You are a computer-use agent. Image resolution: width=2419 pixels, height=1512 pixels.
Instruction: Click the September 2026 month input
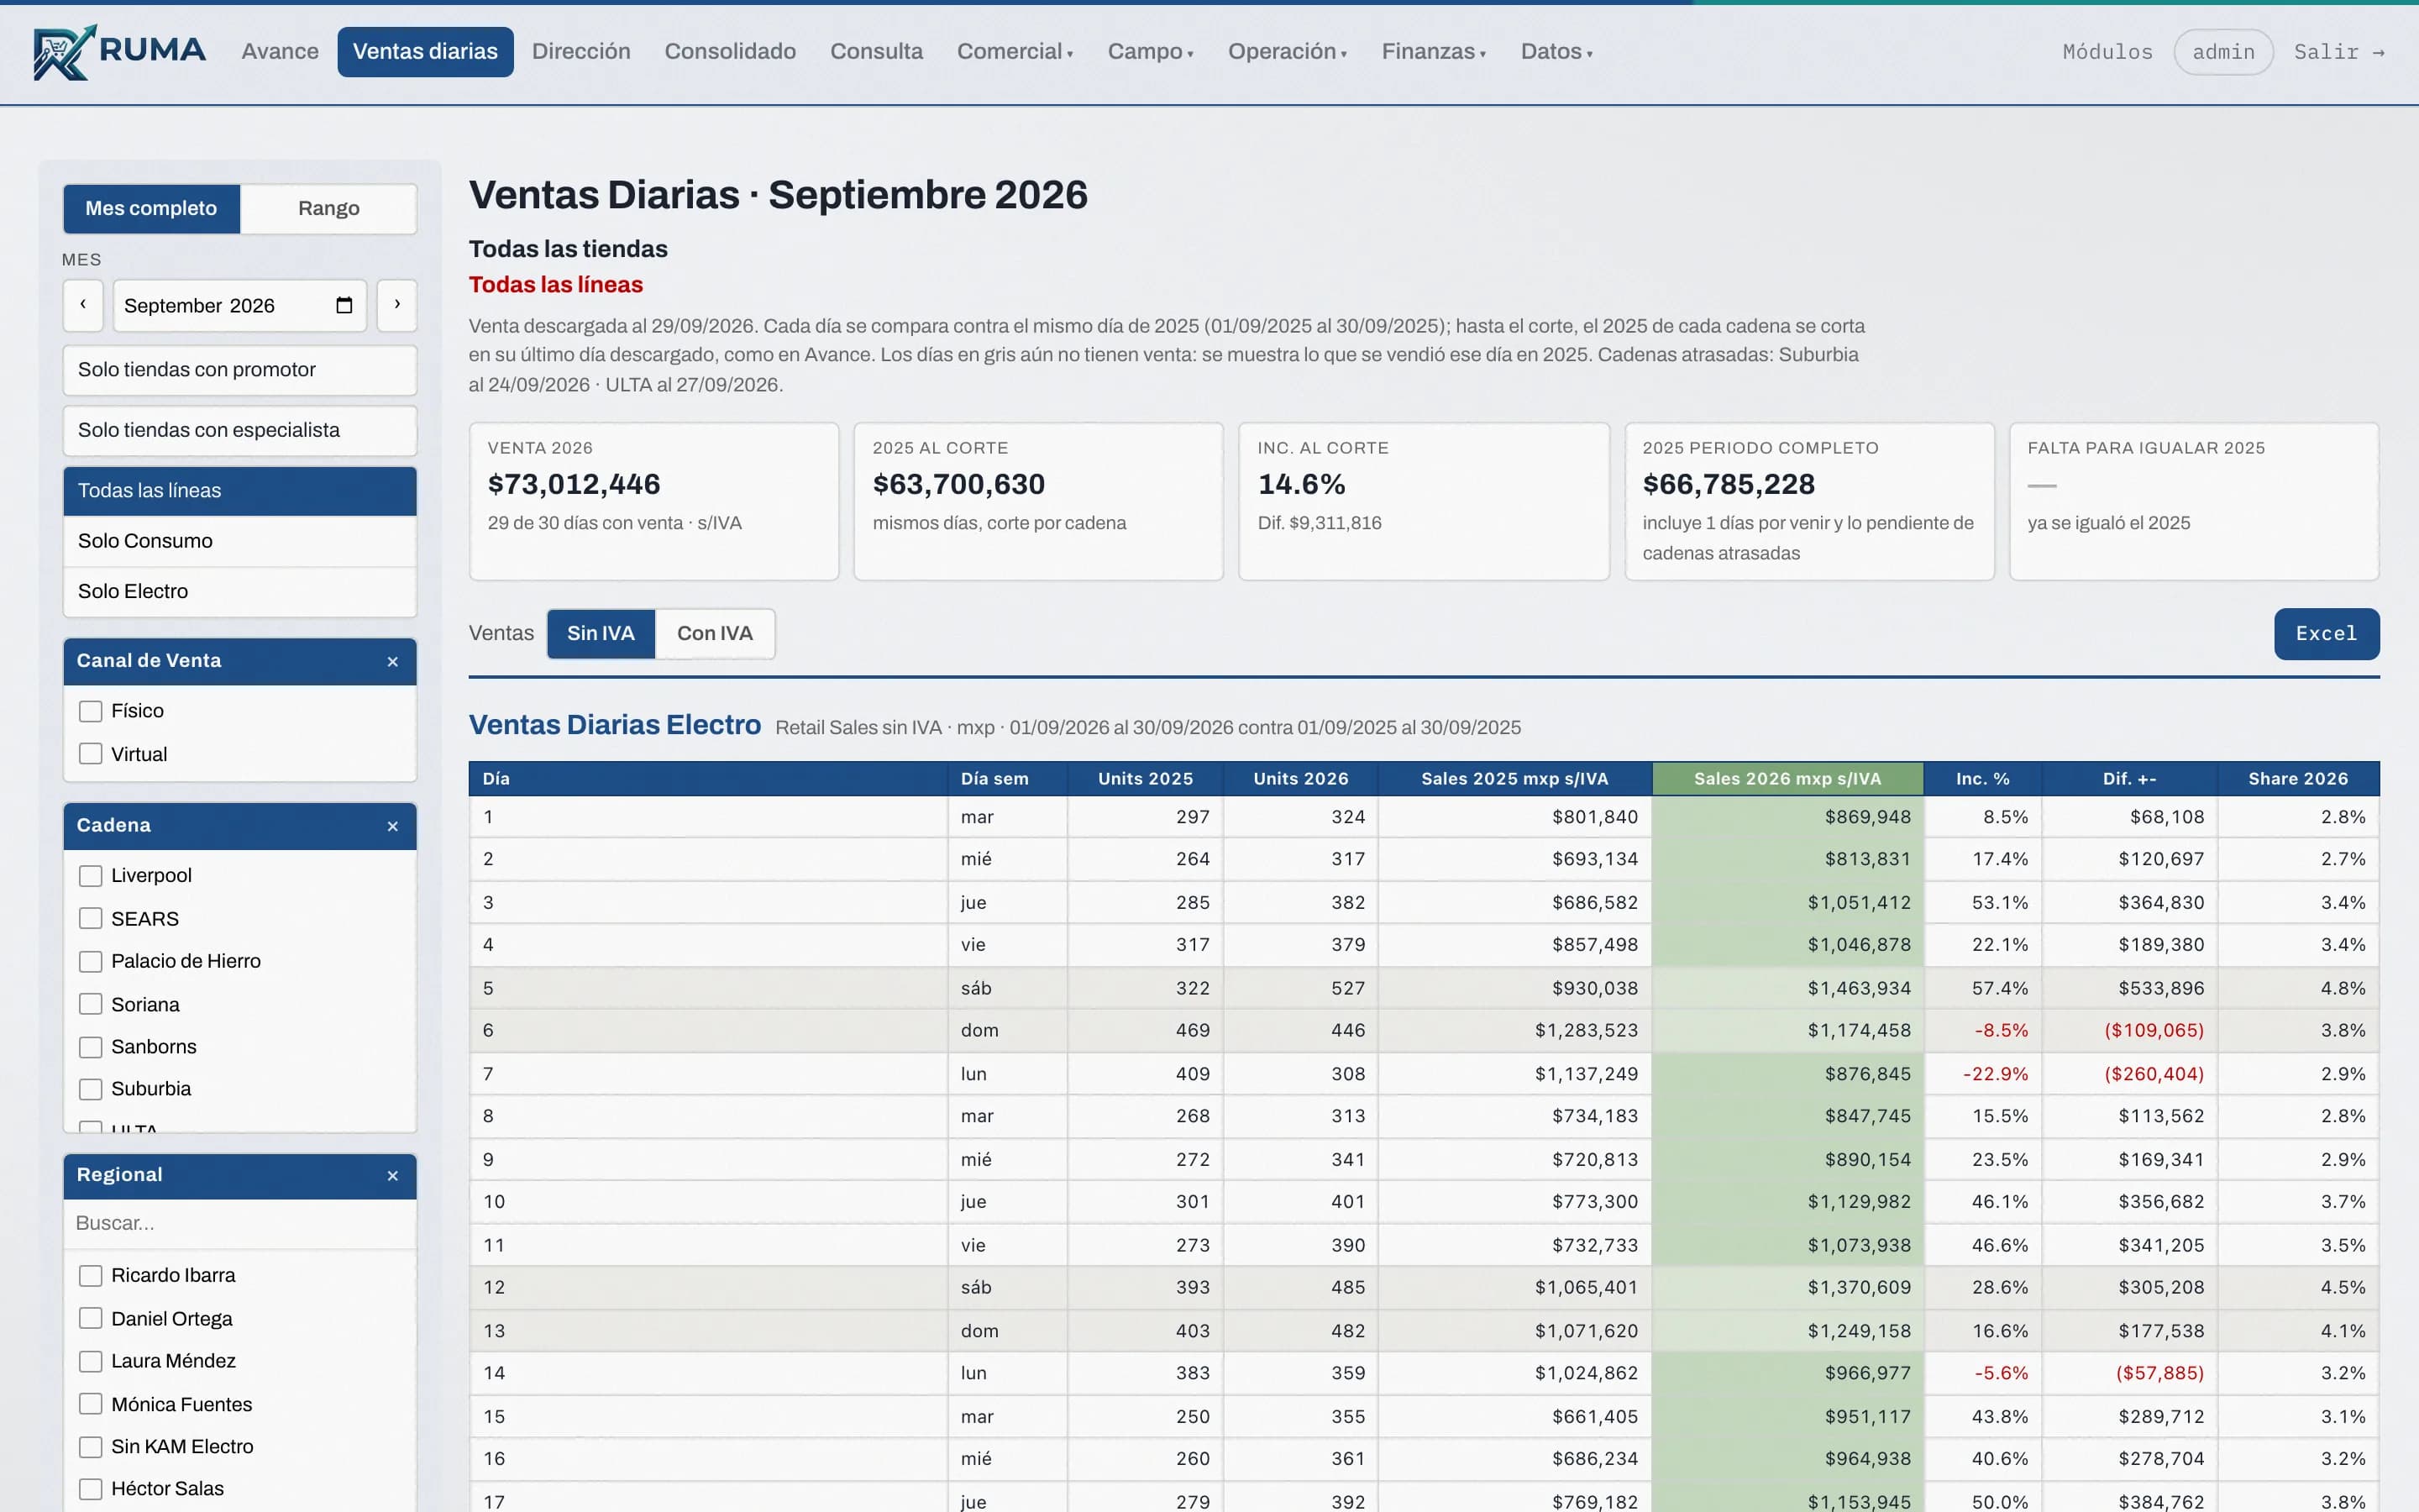click(240, 305)
